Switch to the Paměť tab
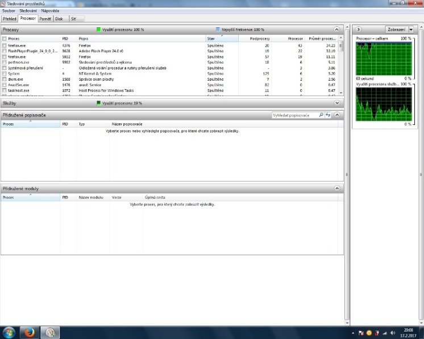424x339 pixels. [45, 19]
